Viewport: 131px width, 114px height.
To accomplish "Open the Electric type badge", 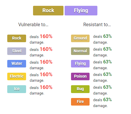I will point(17,76).
